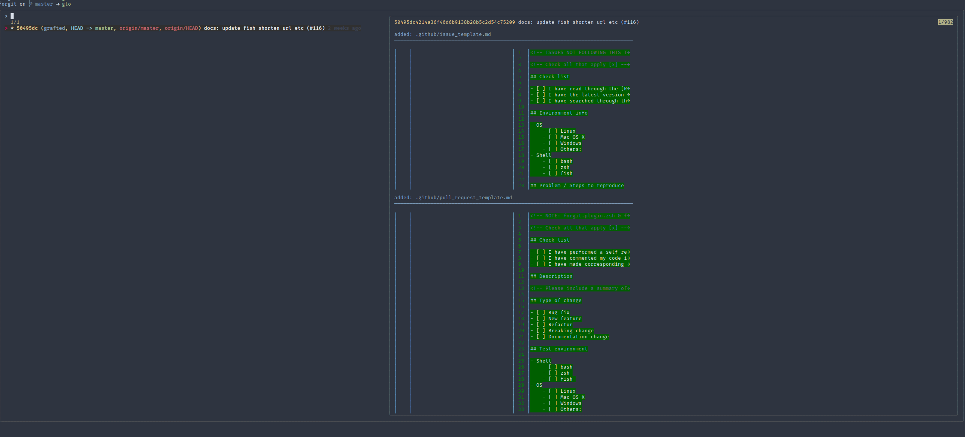Collapse the issue_template.md diff section
The height and width of the screenshot is (437, 965).
click(x=452, y=34)
